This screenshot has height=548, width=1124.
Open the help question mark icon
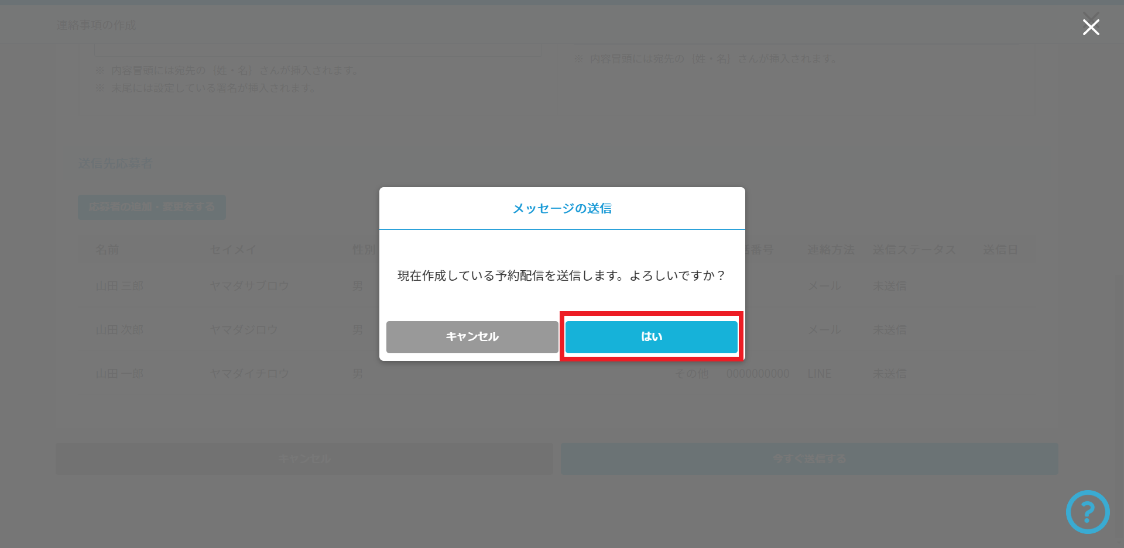click(1088, 512)
